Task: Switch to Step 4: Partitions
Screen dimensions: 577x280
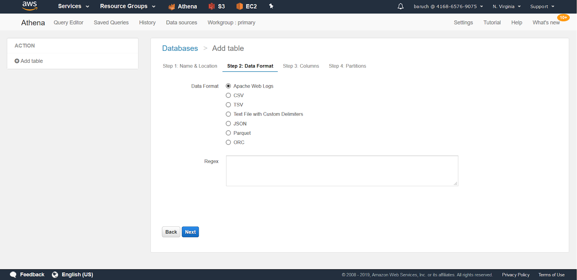Action: (x=348, y=66)
